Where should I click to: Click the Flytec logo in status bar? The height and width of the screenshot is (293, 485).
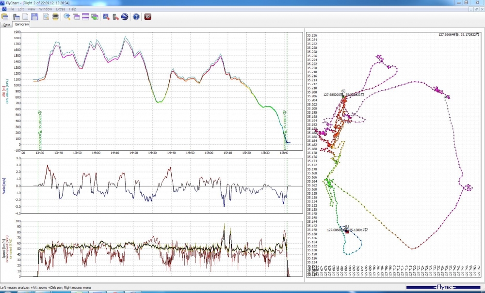coord(444,287)
